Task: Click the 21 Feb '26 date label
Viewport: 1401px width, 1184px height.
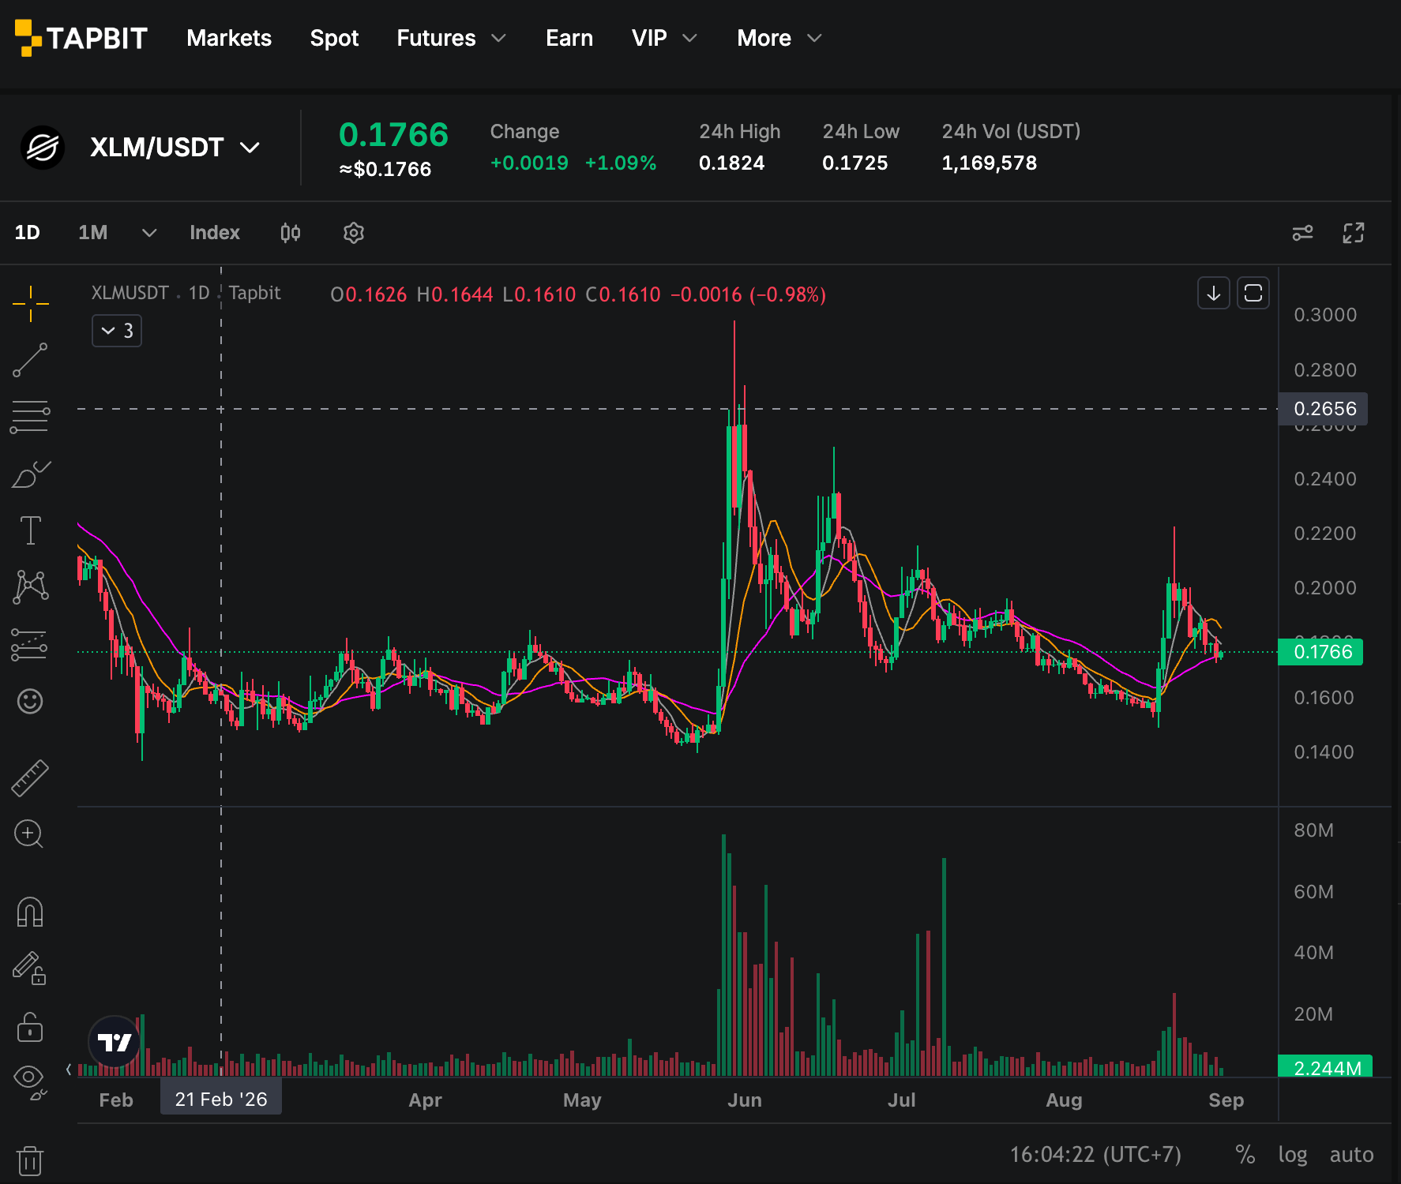Action: click(221, 1099)
